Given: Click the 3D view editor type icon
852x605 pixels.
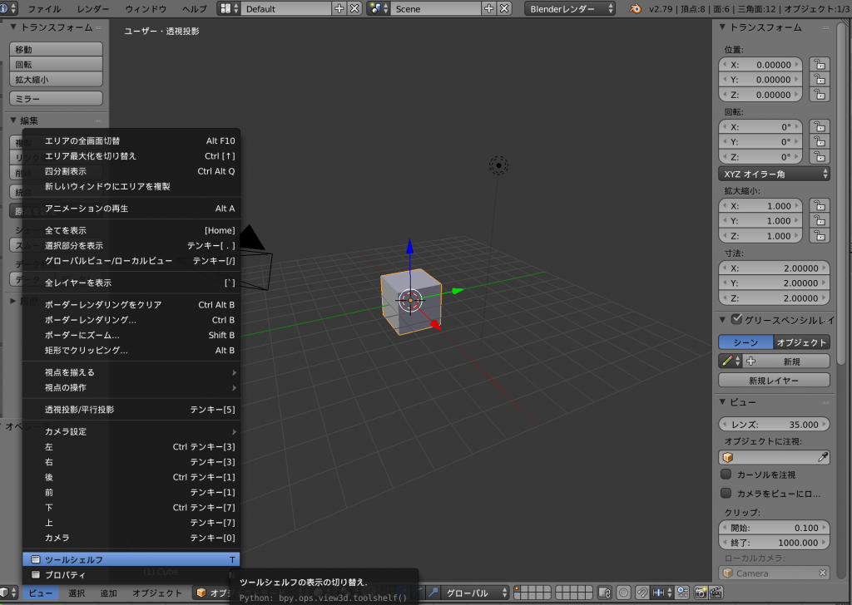Looking at the screenshot, I should coord(8,593).
